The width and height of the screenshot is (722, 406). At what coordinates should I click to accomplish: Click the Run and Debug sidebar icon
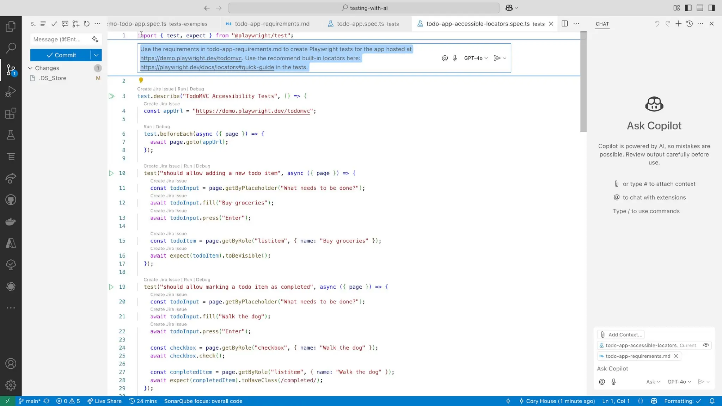[11, 92]
